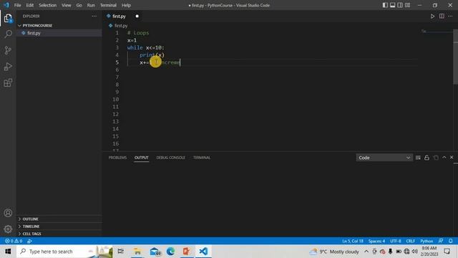This screenshot has width=458, height=258.
Task: Switch to the OUTPUT tab
Action: click(142, 158)
